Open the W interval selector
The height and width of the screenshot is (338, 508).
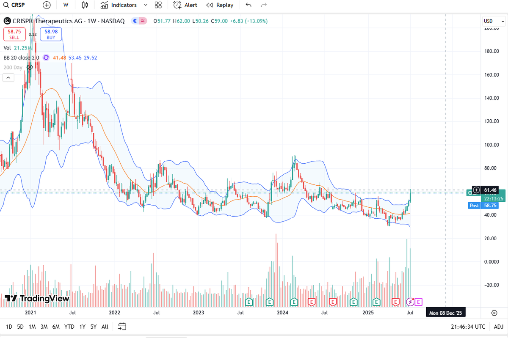pyautogui.click(x=66, y=5)
